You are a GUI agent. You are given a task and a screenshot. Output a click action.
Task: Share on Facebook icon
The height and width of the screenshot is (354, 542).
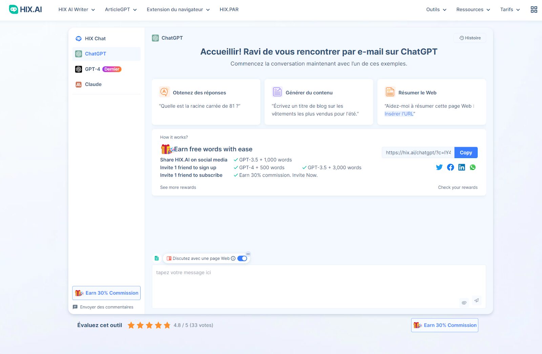(x=450, y=167)
